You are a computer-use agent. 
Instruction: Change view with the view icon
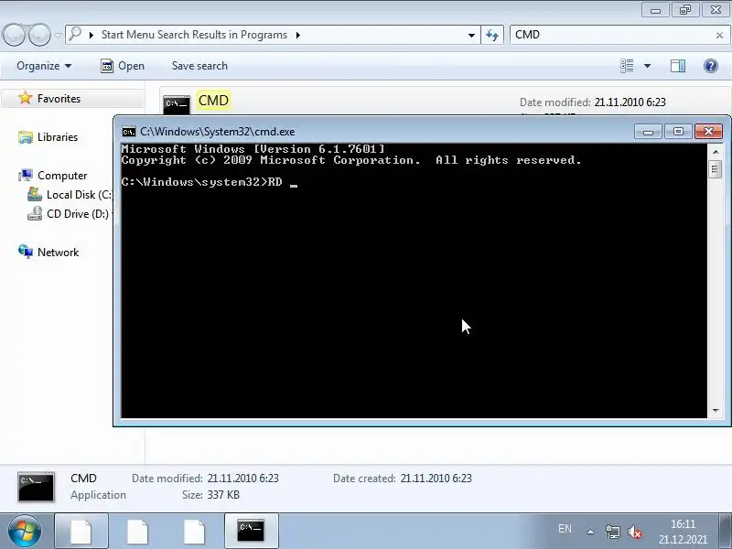coord(627,66)
